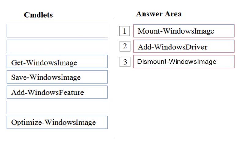Select the Add-WindowsDriver answer box
The height and width of the screenshot is (146, 246).
point(184,46)
